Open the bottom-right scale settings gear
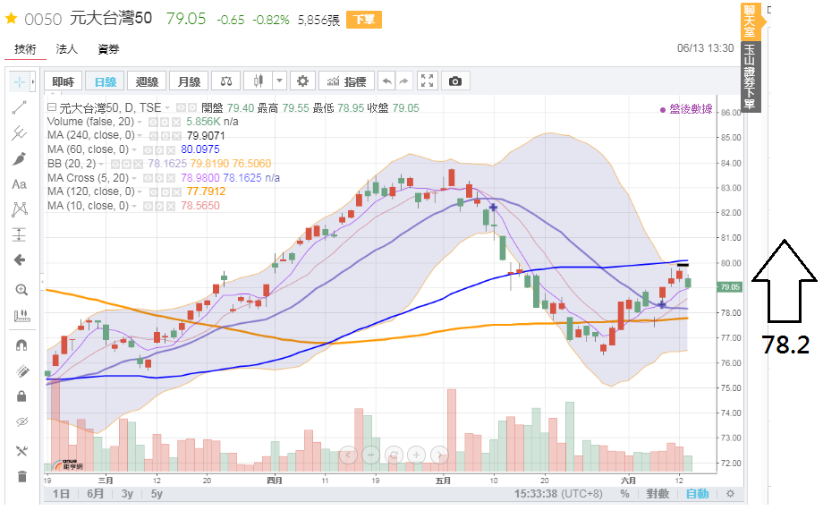823x519 pixels. pyautogui.click(x=730, y=493)
